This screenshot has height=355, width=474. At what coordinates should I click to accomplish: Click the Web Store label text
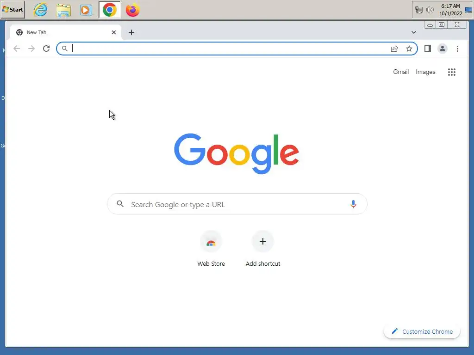[x=211, y=263]
